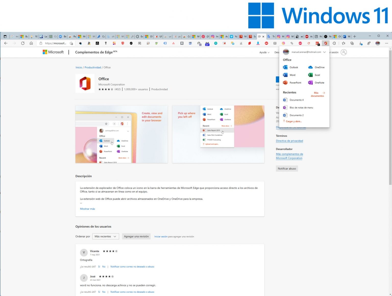
Task: Open the Collections icon in Edge toolbar
Action: click(x=352, y=43)
